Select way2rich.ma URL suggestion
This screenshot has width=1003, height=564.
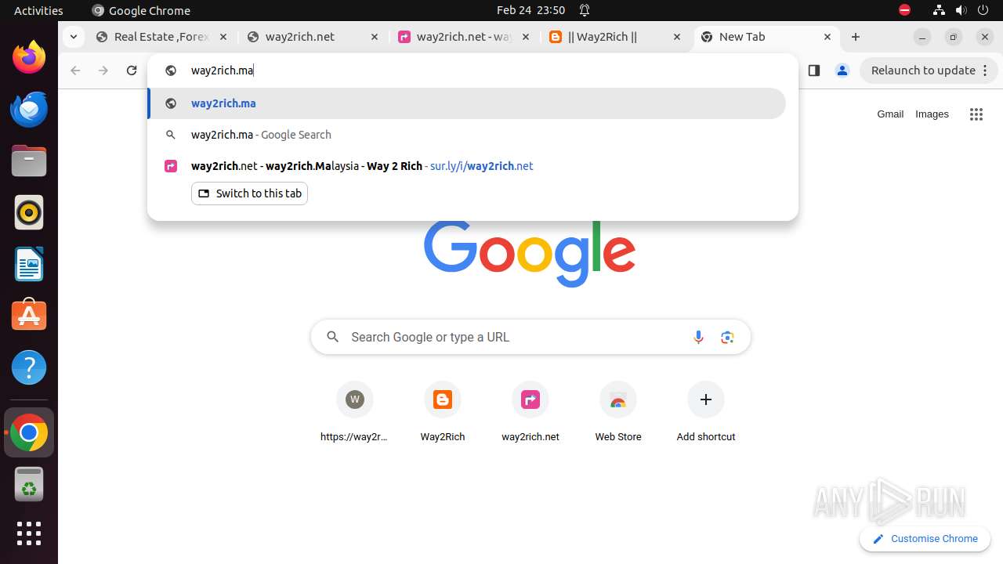pos(466,103)
